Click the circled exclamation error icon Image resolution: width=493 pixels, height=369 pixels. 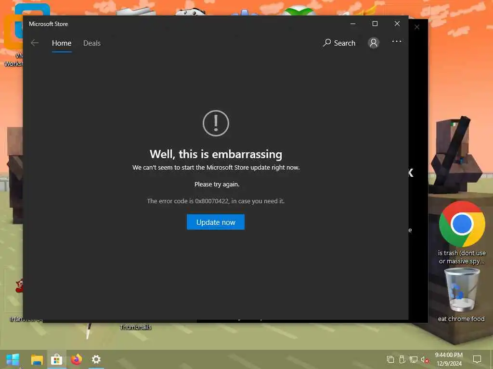216,123
